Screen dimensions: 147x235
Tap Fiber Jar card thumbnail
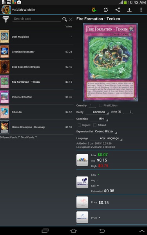[5, 112]
